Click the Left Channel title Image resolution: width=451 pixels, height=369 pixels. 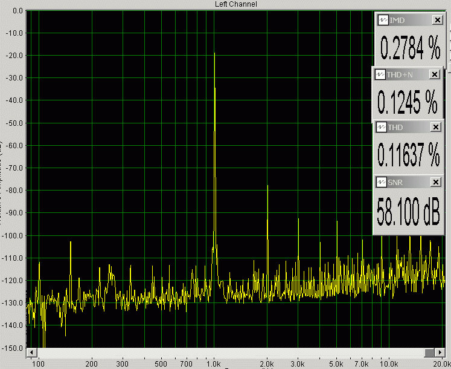pos(236,4)
